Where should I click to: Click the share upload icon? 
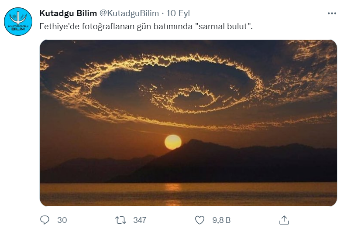click(x=284, y=220)
